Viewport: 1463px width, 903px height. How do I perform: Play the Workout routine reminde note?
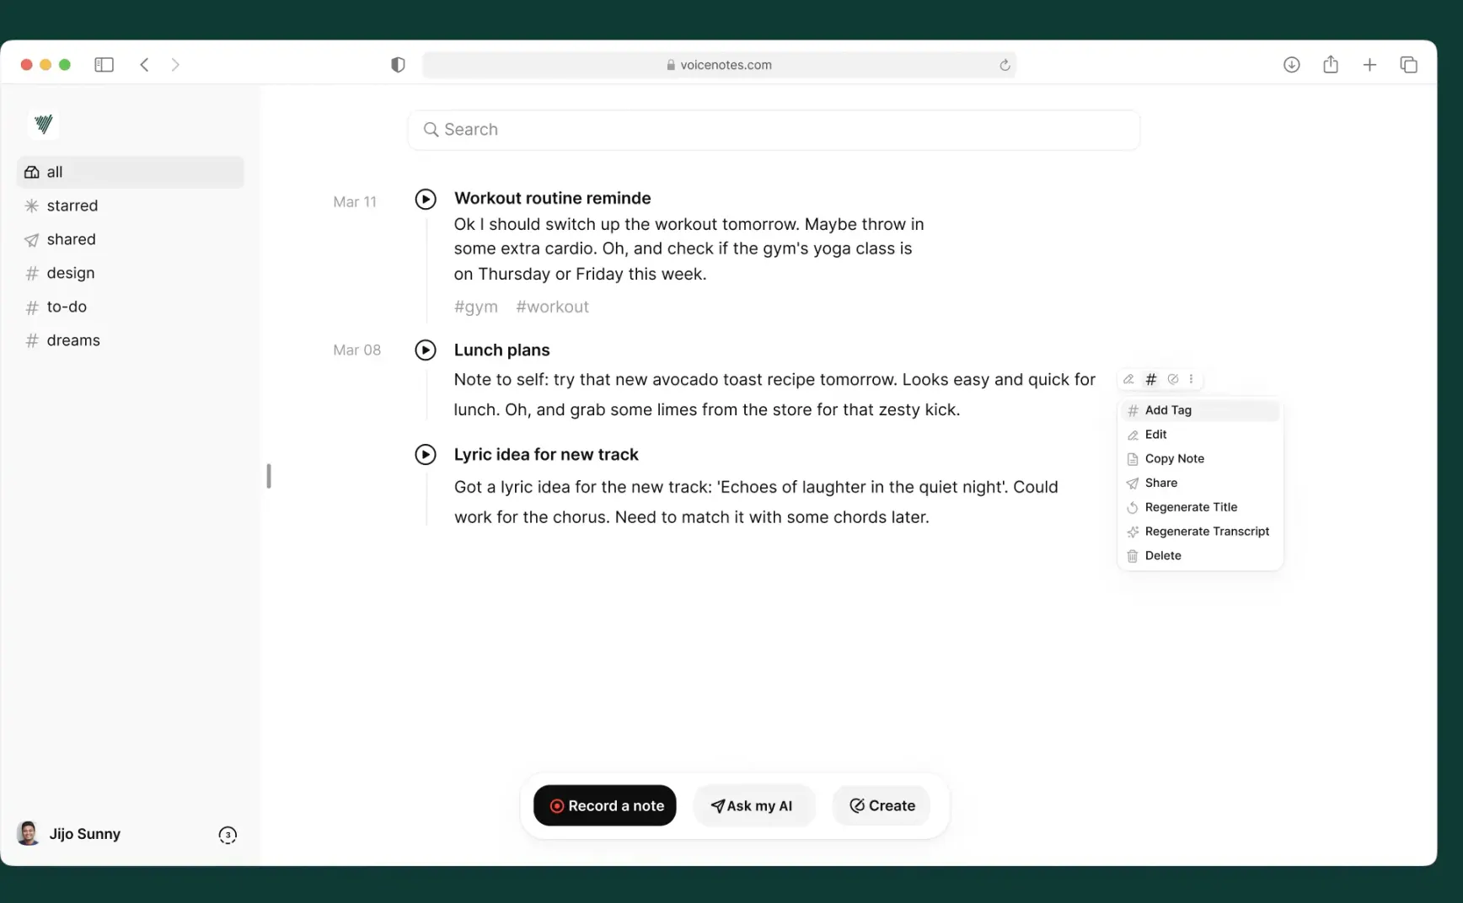[x=426, y=199]
